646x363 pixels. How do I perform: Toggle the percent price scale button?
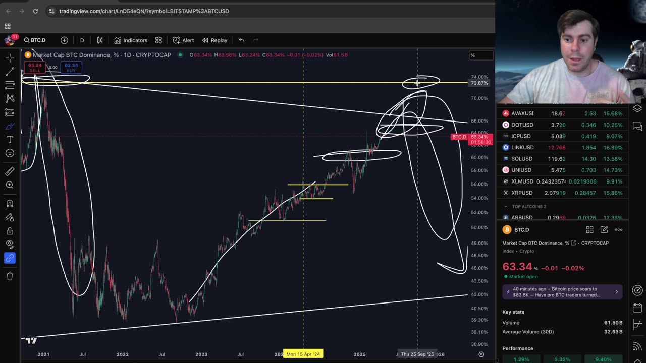click(x=480, y=55)
